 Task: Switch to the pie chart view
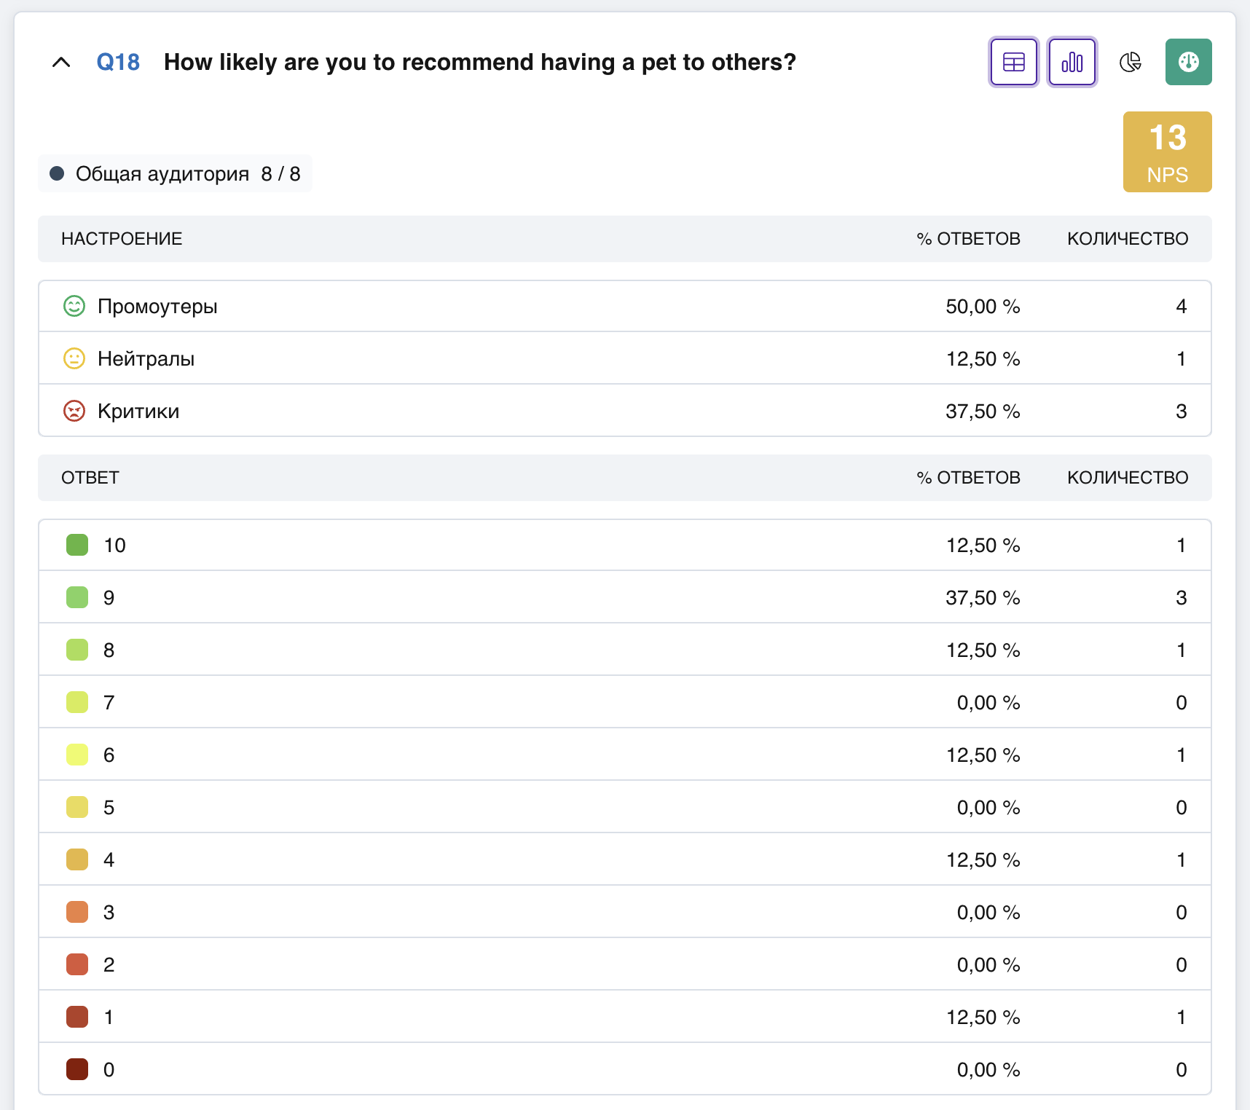click(x=1130, y=62)
